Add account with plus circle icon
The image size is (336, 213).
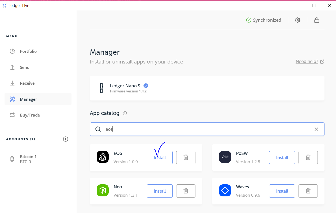click(66, 139)
